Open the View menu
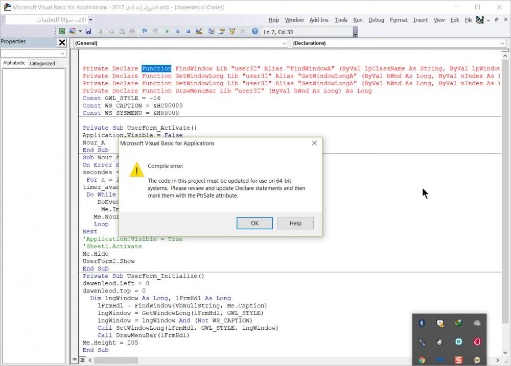The image size is (511, 366). coord(439,20)
